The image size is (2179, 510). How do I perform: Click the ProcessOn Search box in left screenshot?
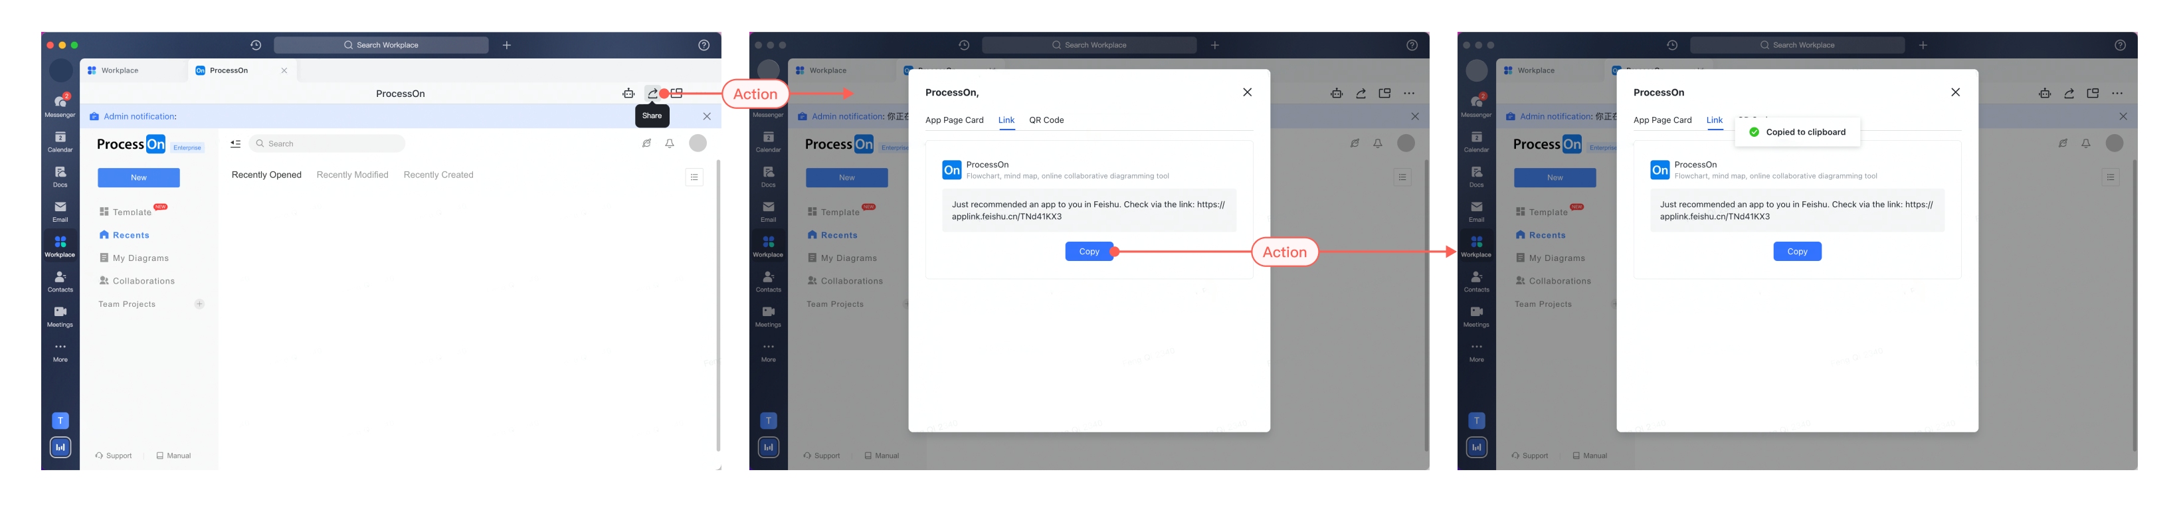tap(326, 144)
